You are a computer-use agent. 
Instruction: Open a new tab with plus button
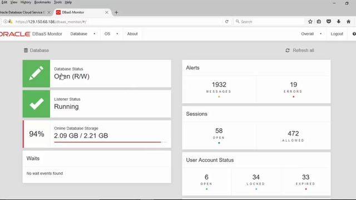pyautogui.click(x=116, y=12)
